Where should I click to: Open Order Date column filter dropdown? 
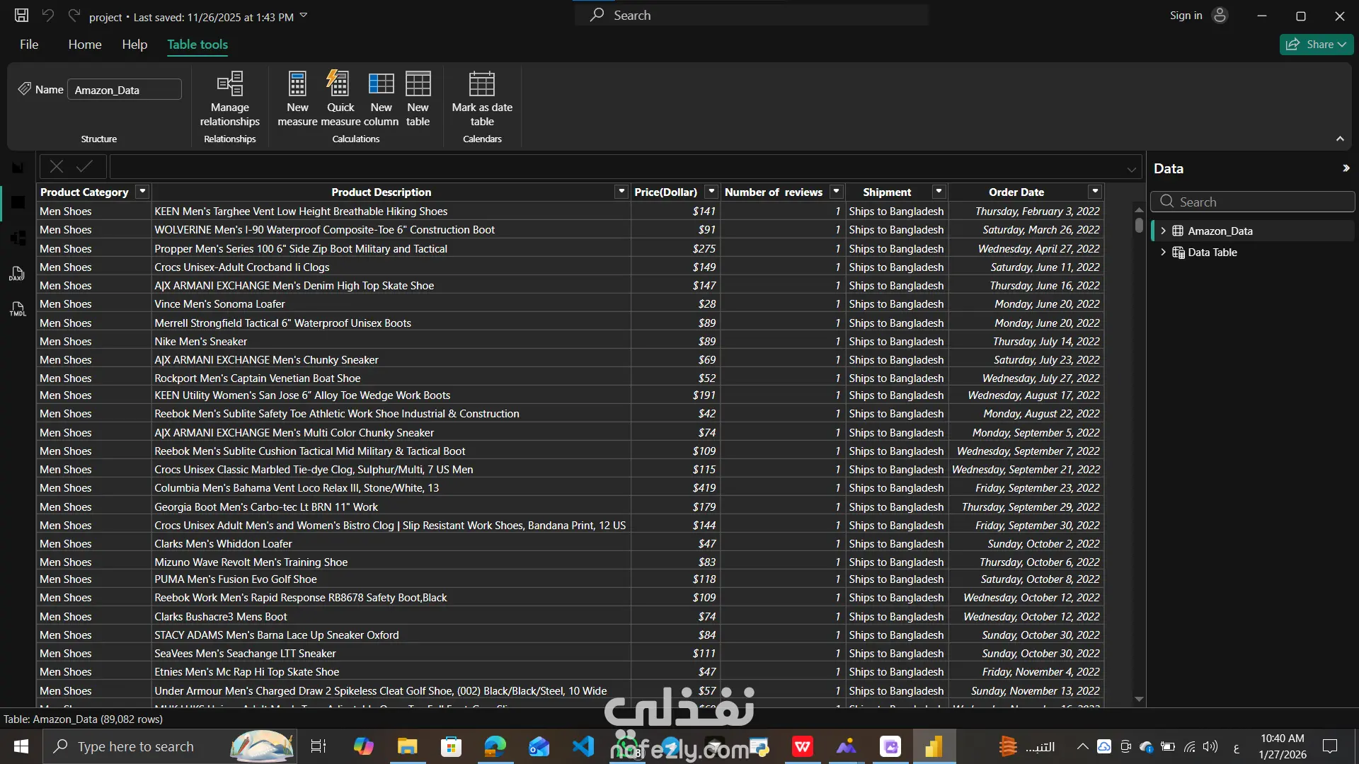(x=1095, y=192)
